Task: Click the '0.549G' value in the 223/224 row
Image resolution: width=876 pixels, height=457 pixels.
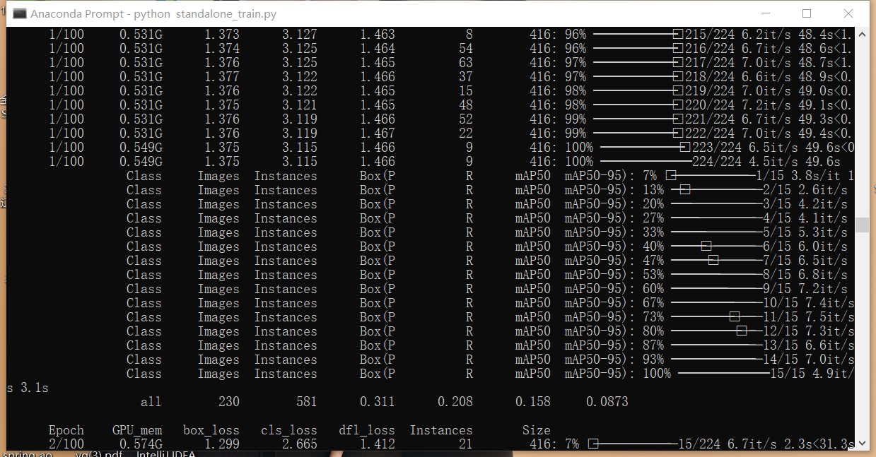Action: [x=141, y=148]
